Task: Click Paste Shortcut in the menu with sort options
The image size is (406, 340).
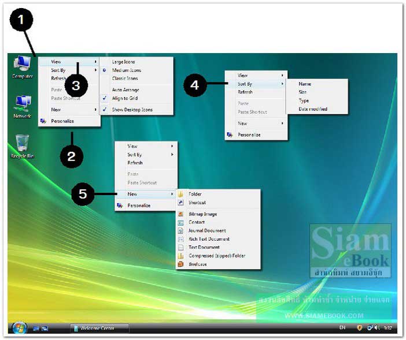Action: (x=256, y=112)
